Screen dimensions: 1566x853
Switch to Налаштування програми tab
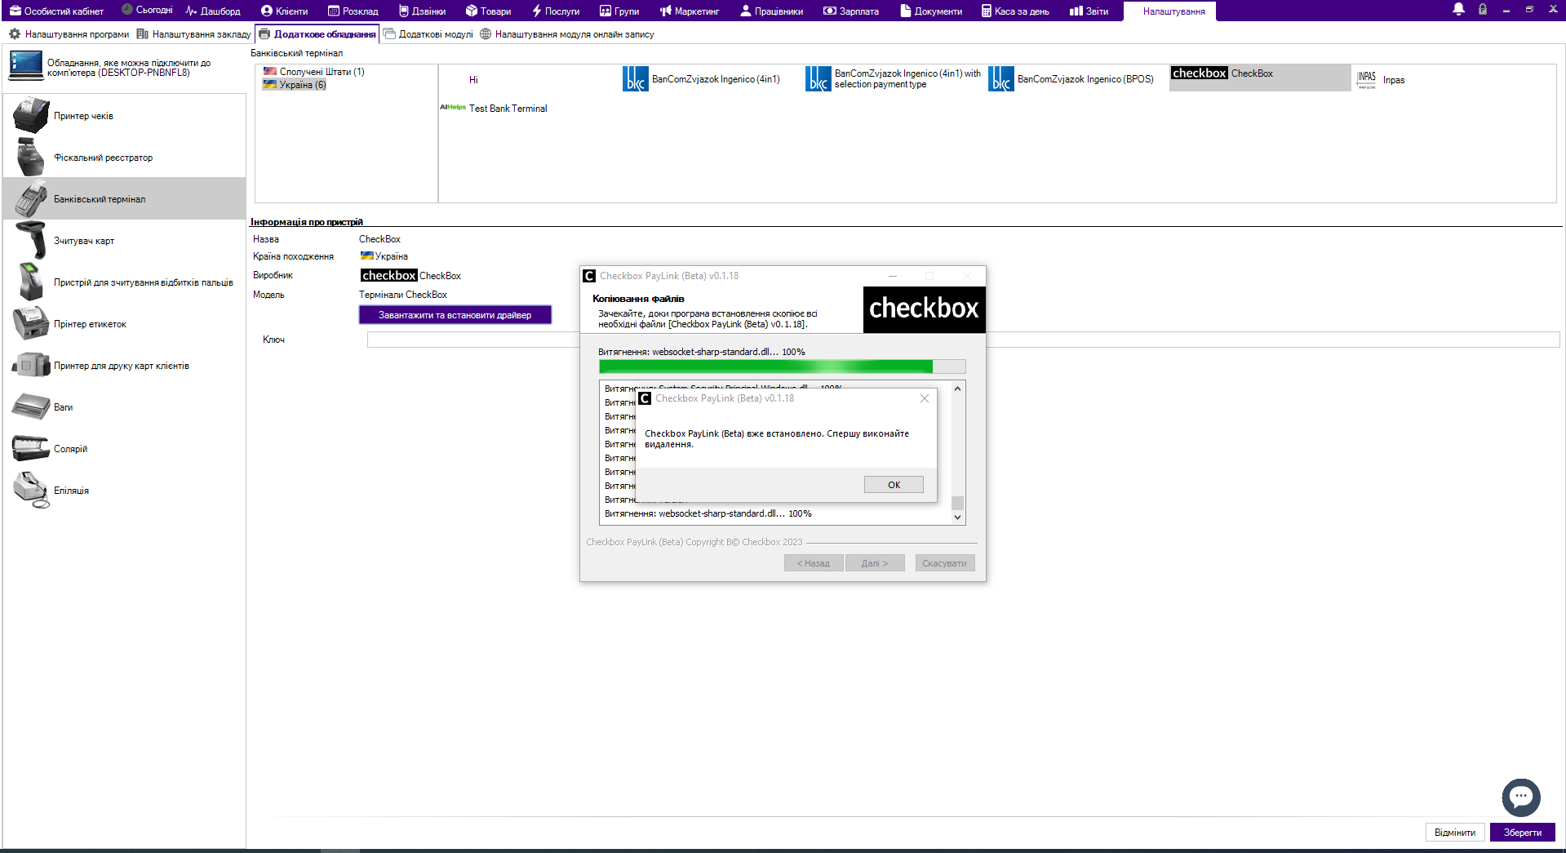coord(69,34)
